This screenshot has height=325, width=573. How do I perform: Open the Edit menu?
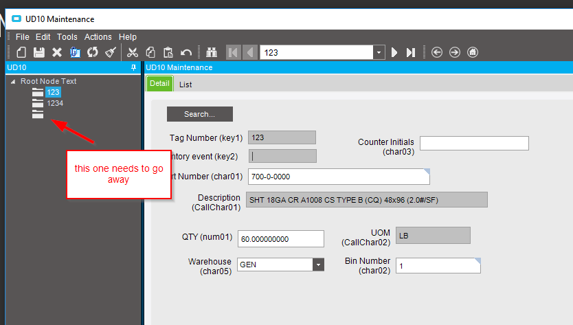pos(43,37)
